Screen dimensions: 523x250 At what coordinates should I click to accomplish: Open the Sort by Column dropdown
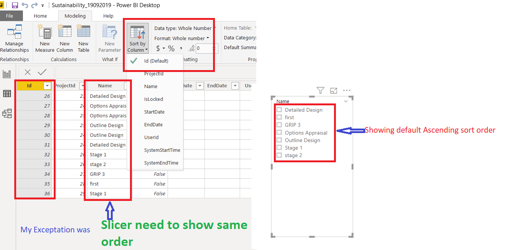(138, 39)
